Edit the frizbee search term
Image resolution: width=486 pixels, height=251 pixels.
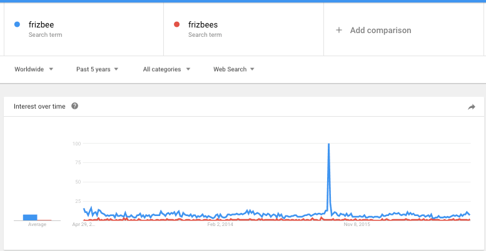pyautogui.click(x=84, y=29)
